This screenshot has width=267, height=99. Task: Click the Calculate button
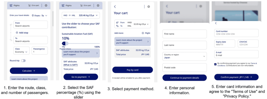coord(29,71)
